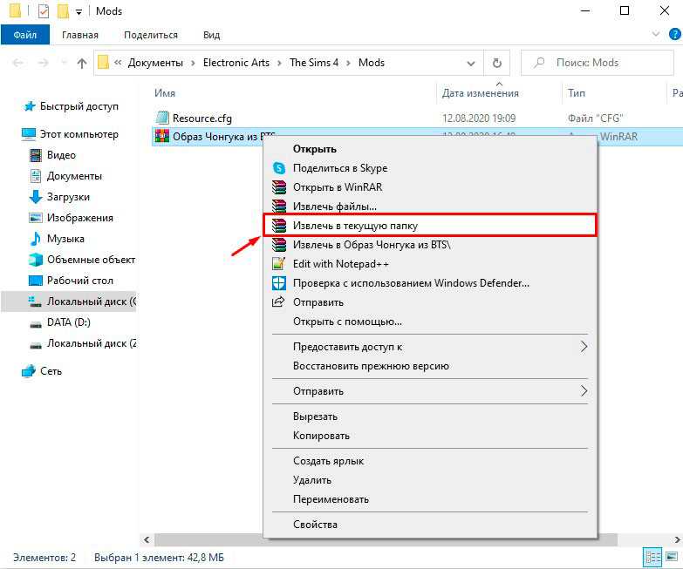Screen dimensions: 683x569
Task: Select 'Открыть с помощью...' menu item
Action: tap(429, 322)
